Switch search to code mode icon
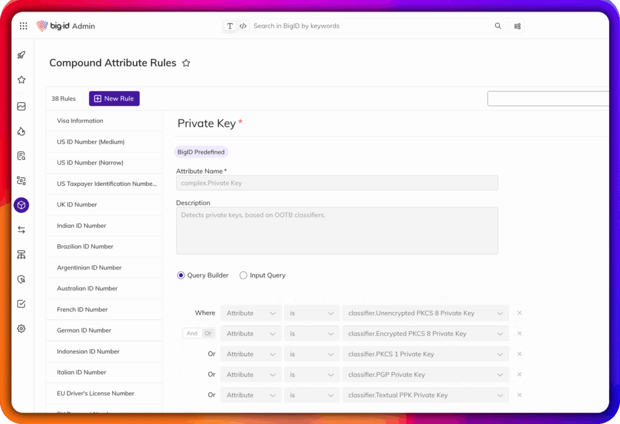620x424 pixels. (x=243, y=26)
